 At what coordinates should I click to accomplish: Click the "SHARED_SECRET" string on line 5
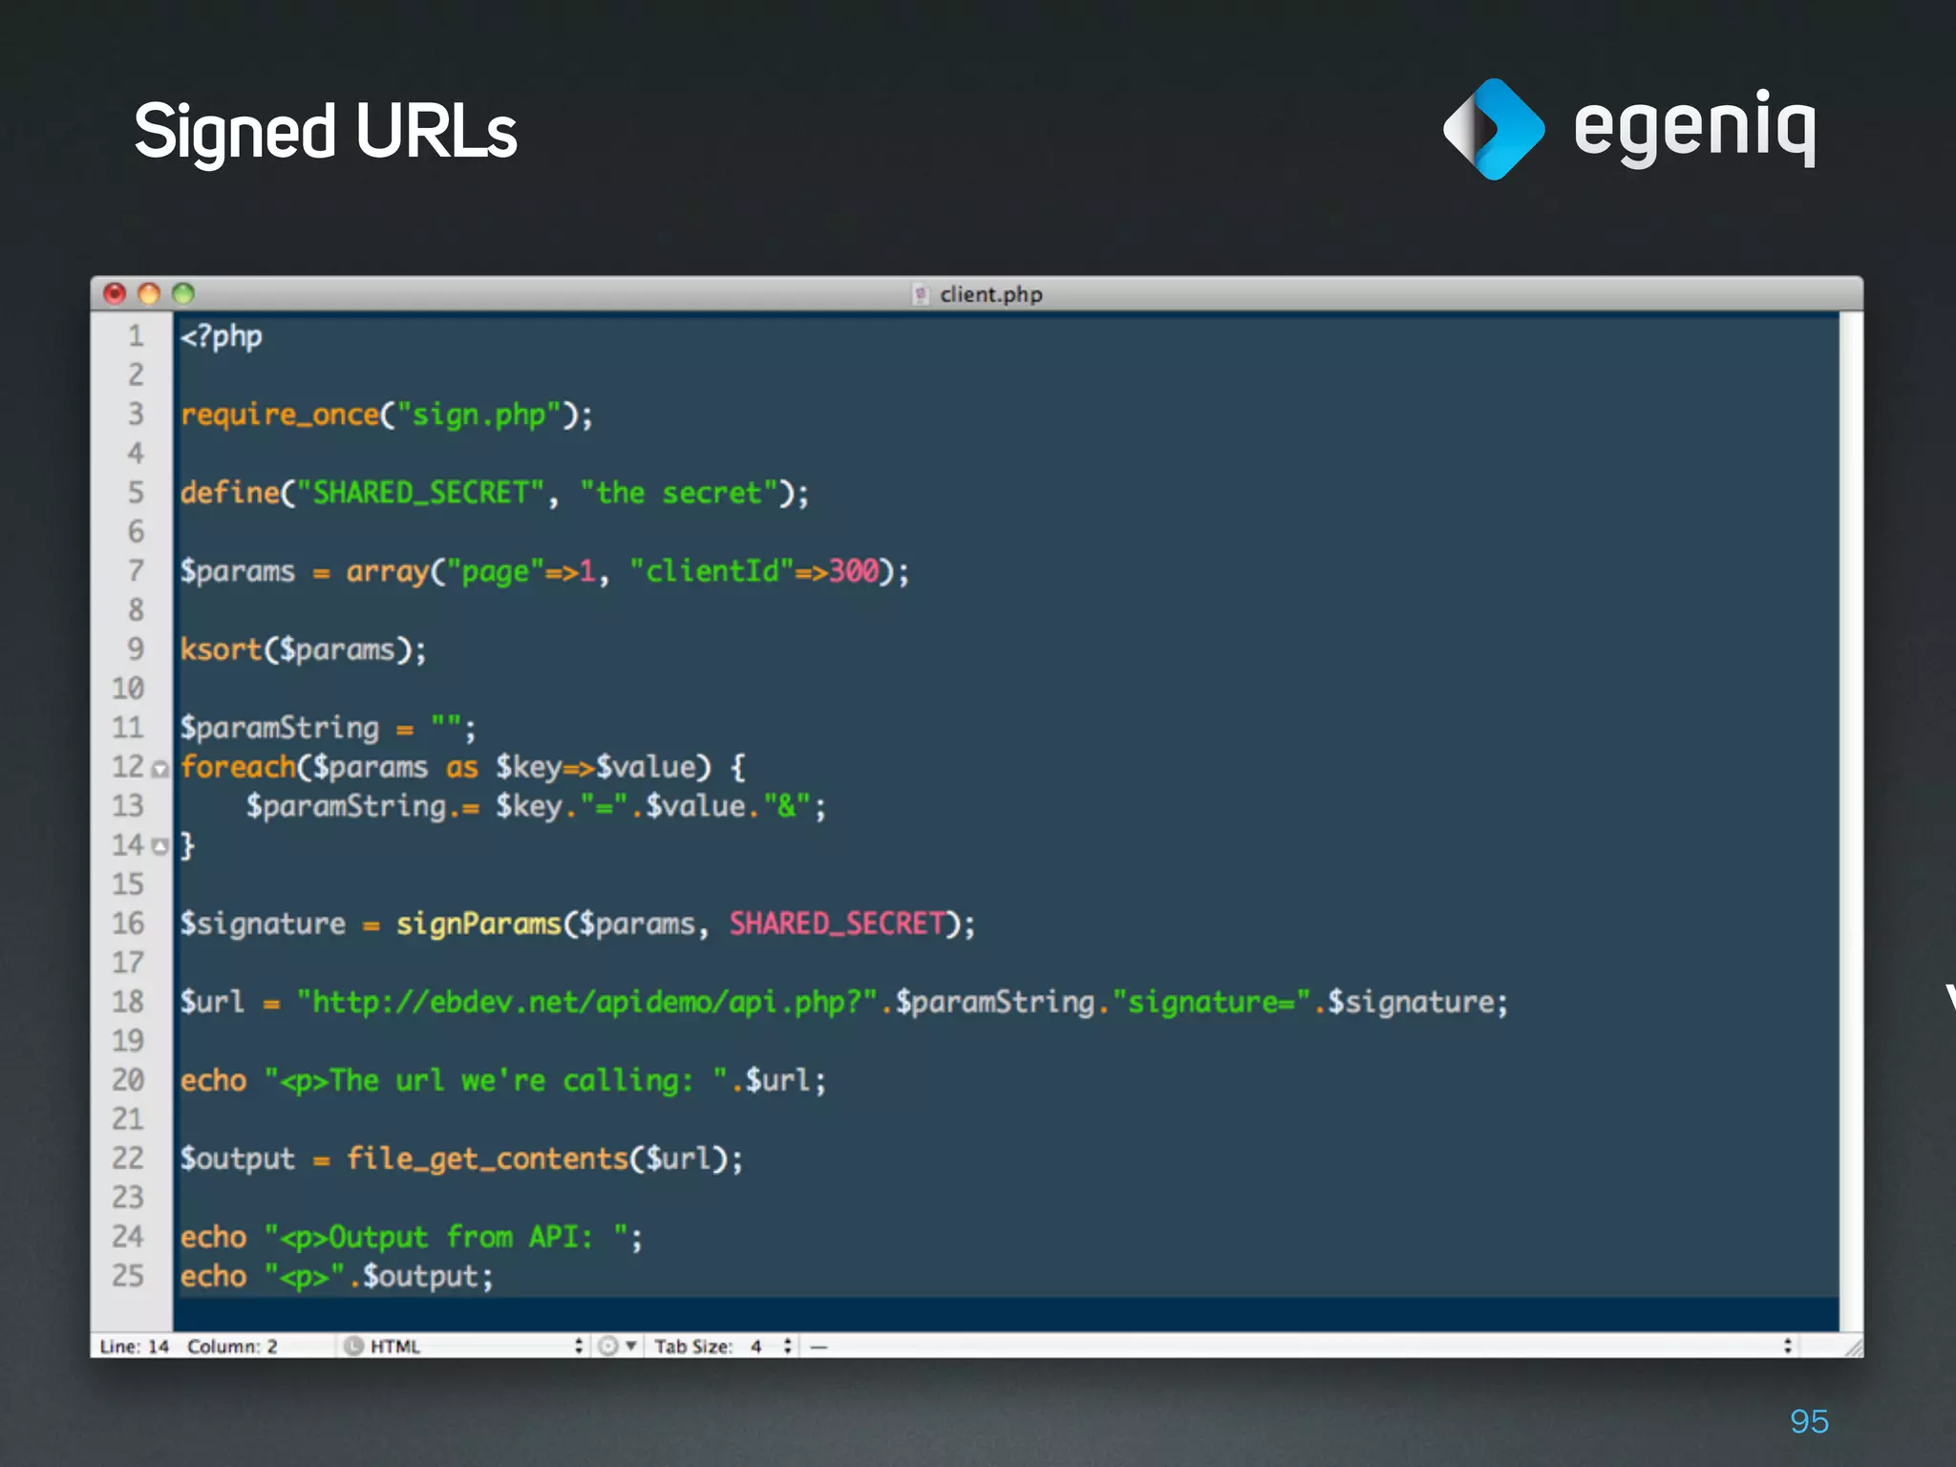click(x=420, y=493)
